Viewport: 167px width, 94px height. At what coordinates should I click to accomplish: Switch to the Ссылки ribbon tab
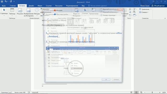[x=49, y=6]
